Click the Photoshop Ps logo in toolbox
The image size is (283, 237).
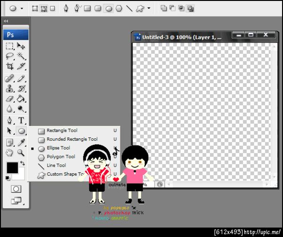[16, 34]
